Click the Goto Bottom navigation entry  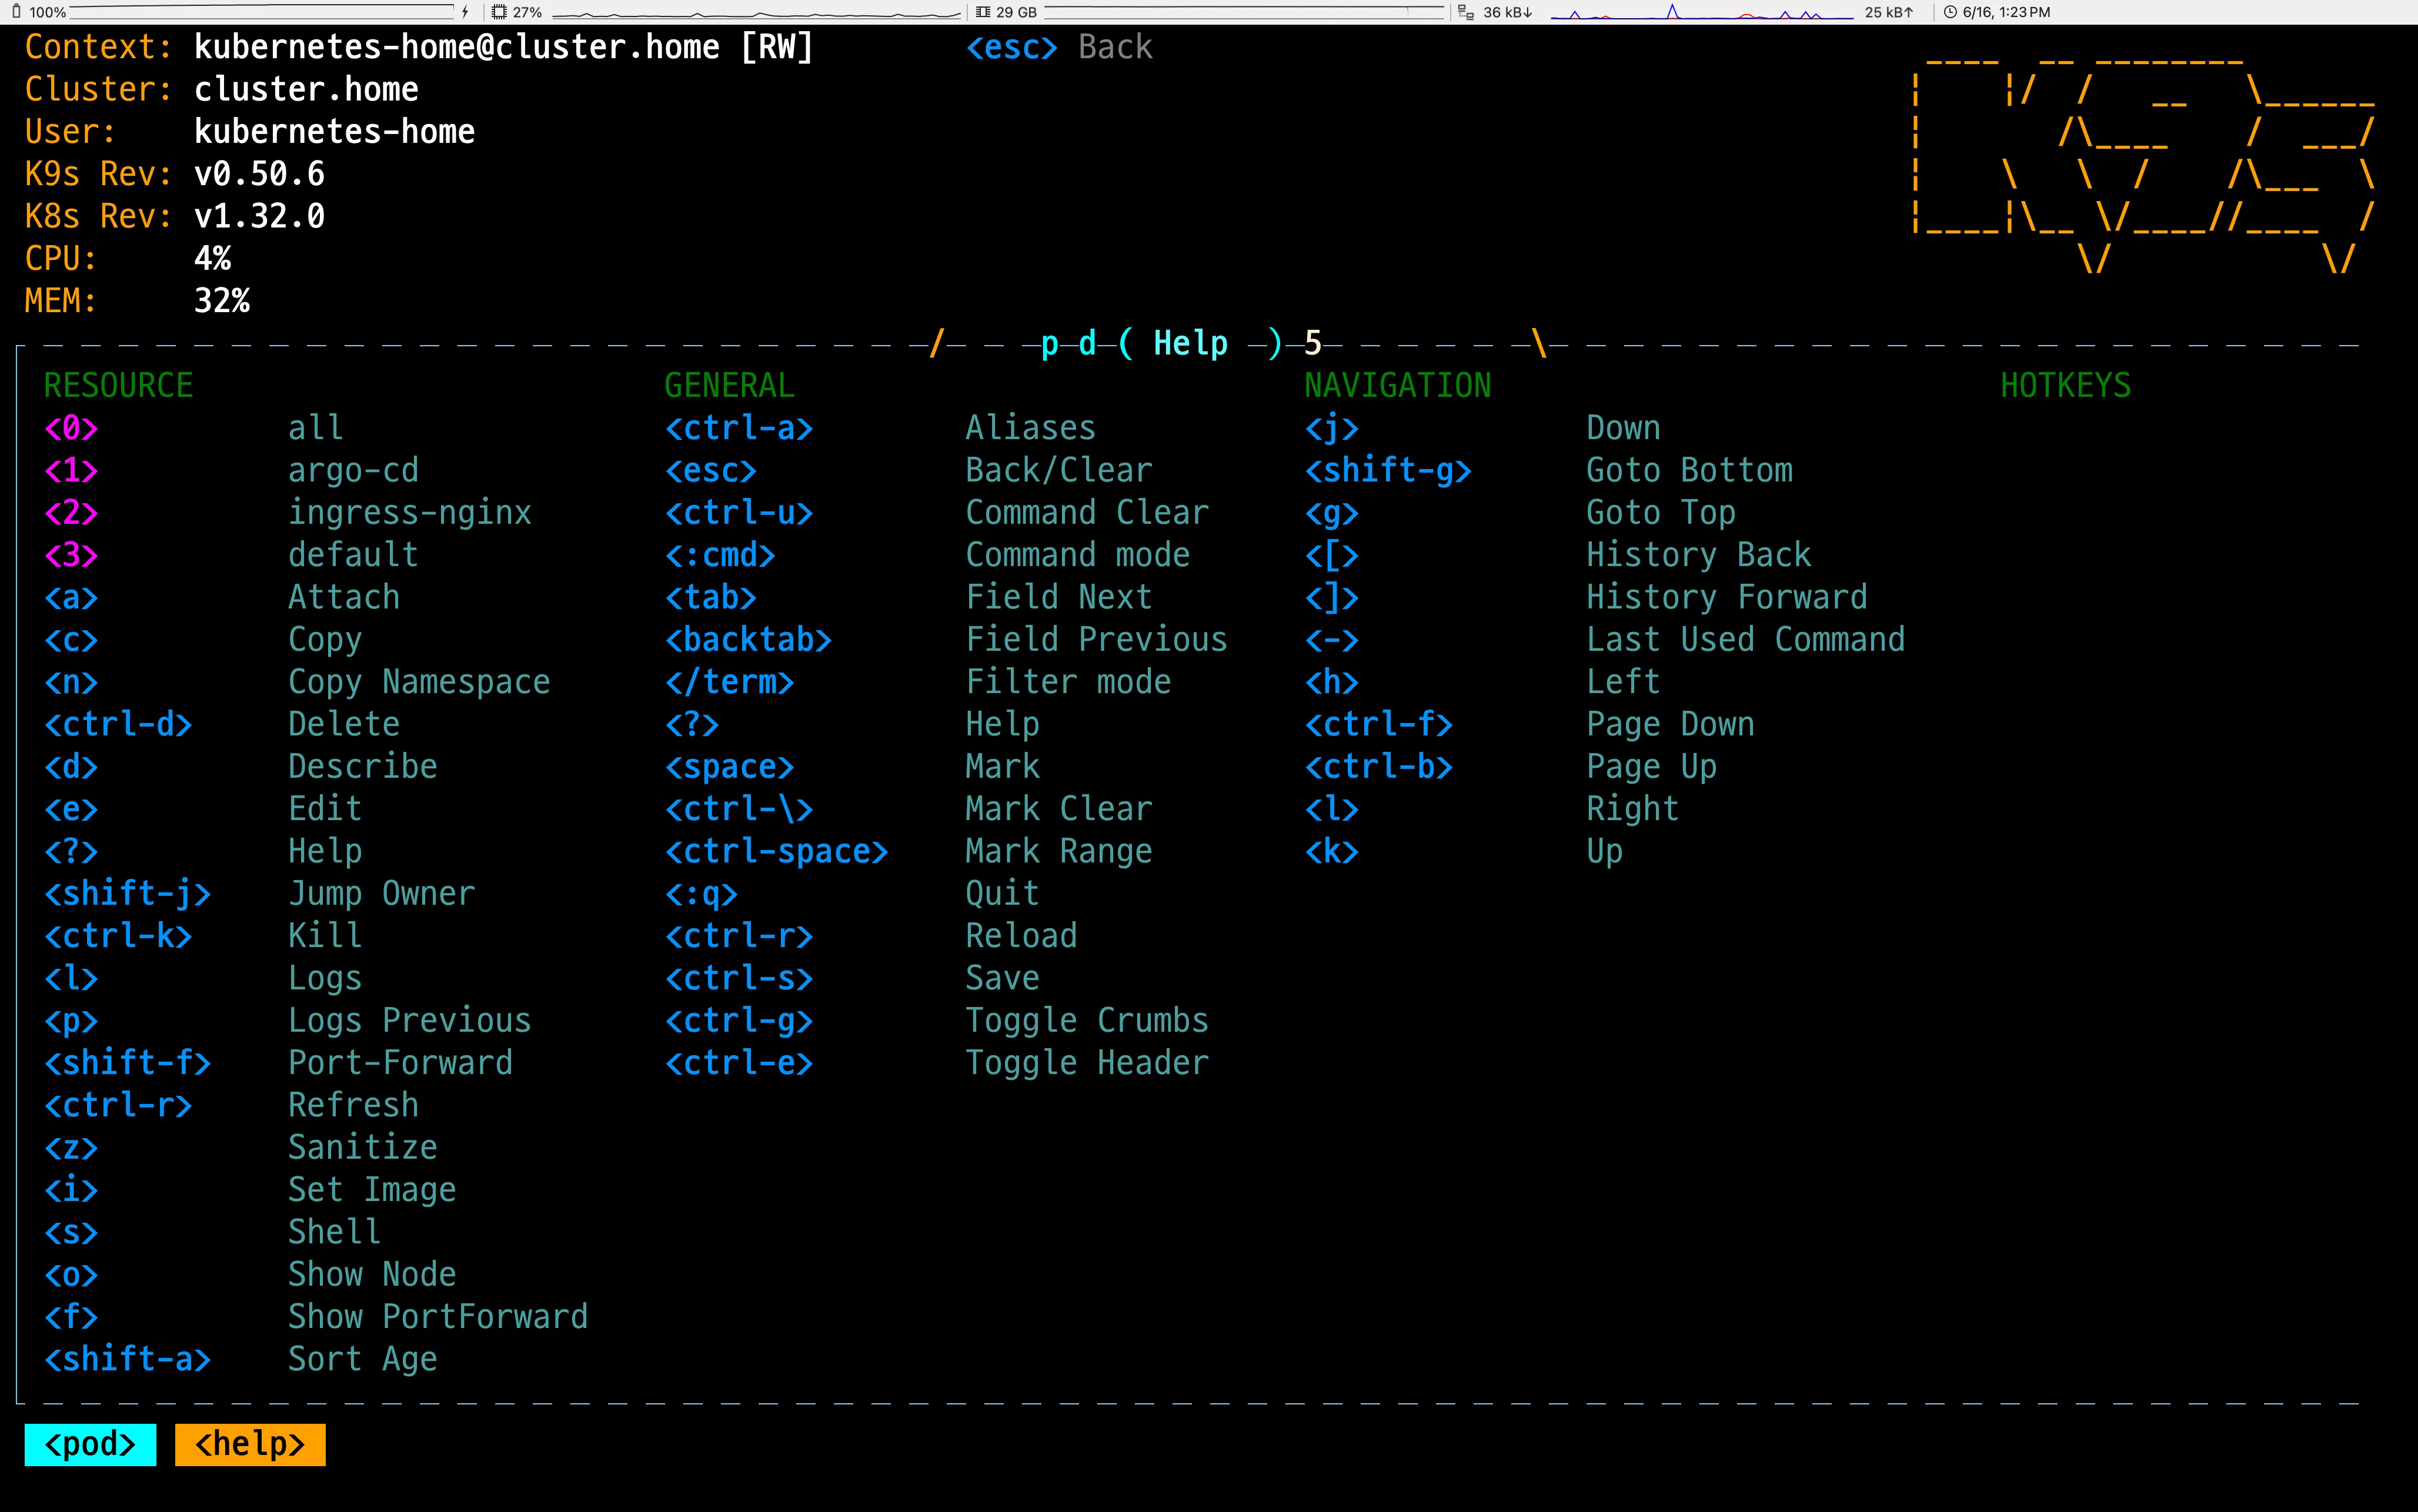(x=1689, y=470)
